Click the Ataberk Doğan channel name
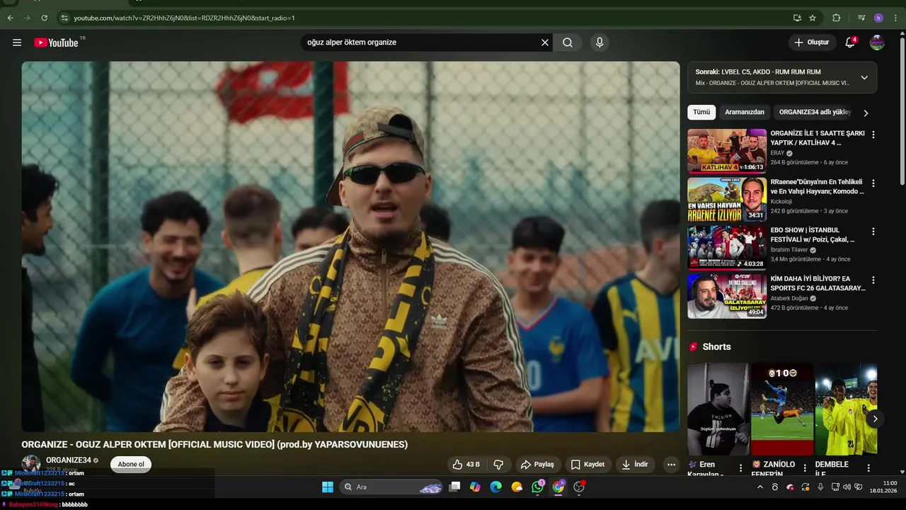This screenshot has width=906, height=510. (x=789, y=298)
